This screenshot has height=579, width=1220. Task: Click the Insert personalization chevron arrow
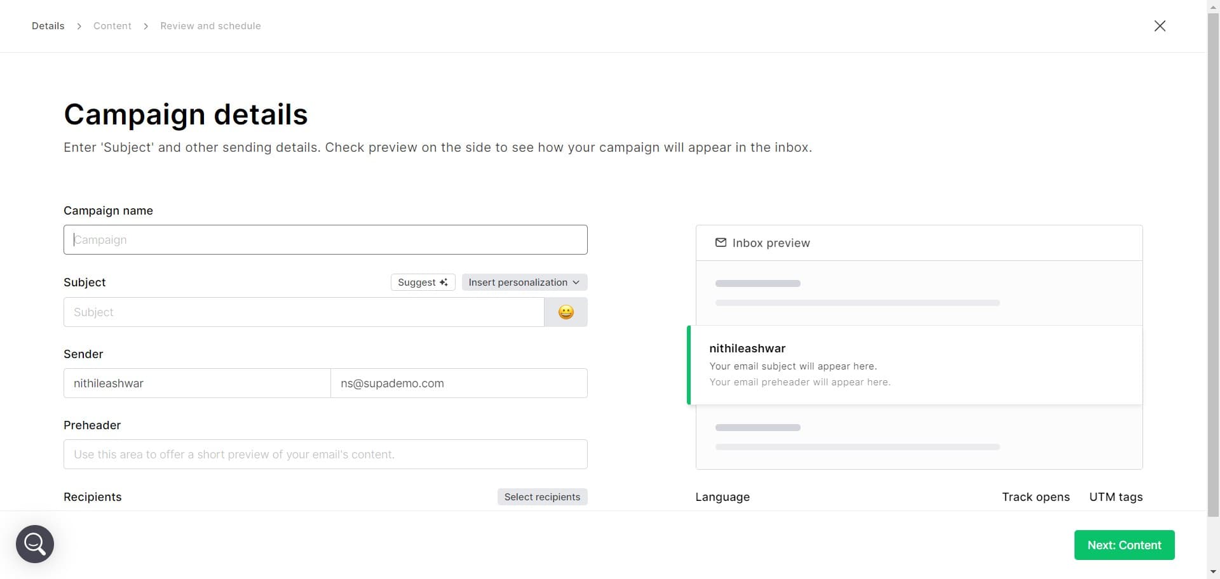[x=576, y=282]
